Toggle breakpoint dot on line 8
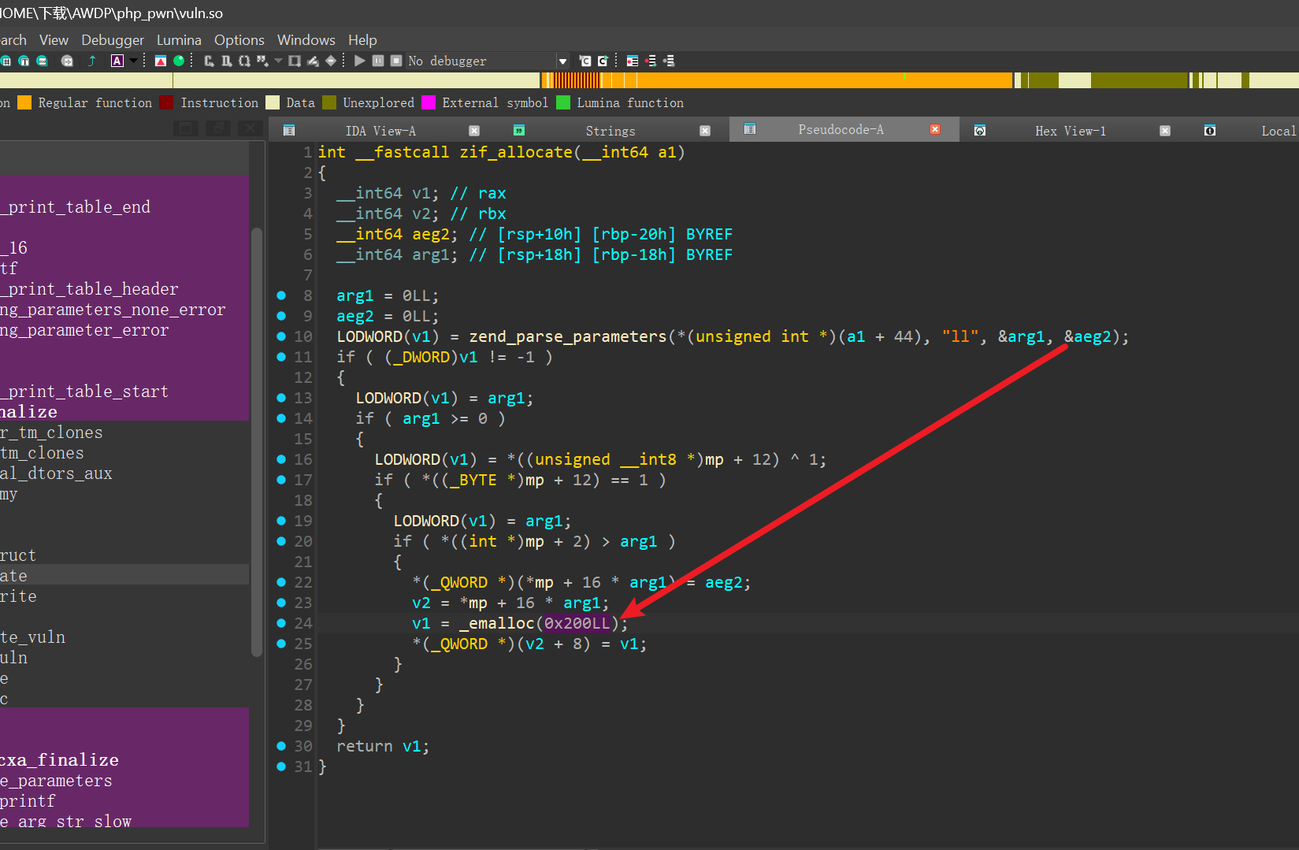1299x850 pixels. 281,295
